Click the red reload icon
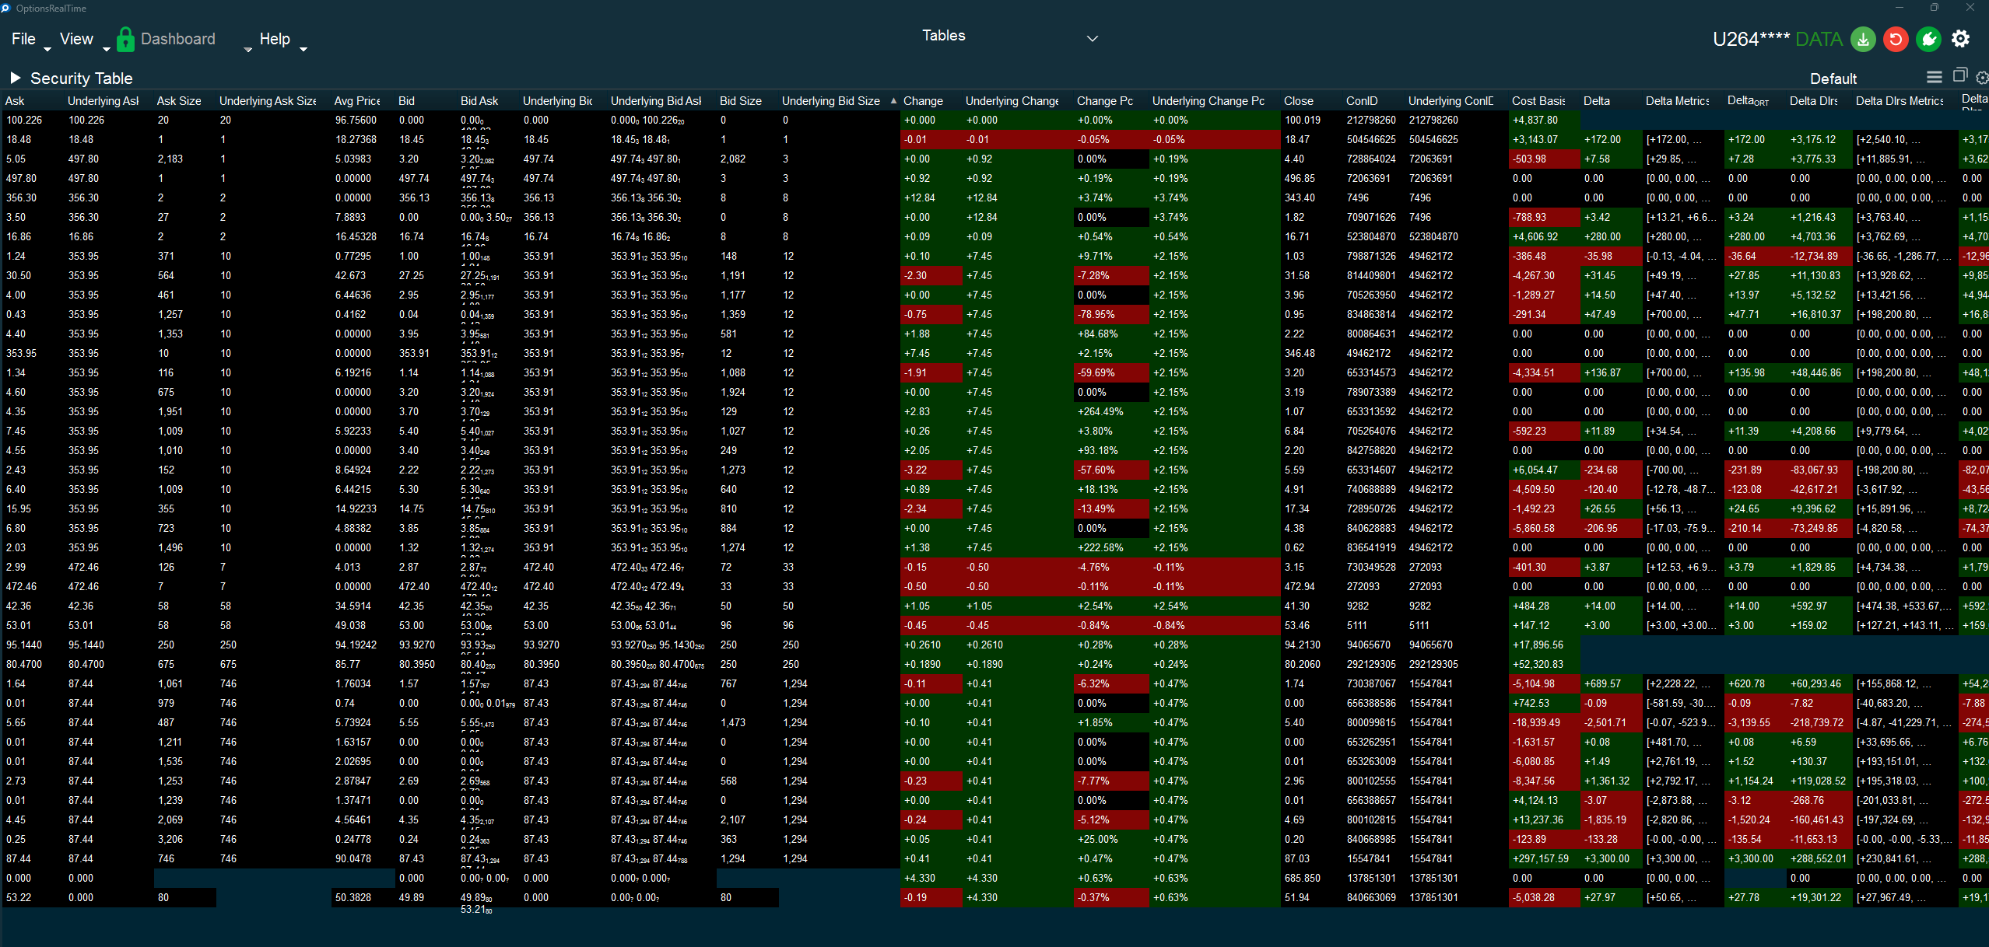The height and width of the screenshot is (947, 1989). click(x=1896, y=39)
